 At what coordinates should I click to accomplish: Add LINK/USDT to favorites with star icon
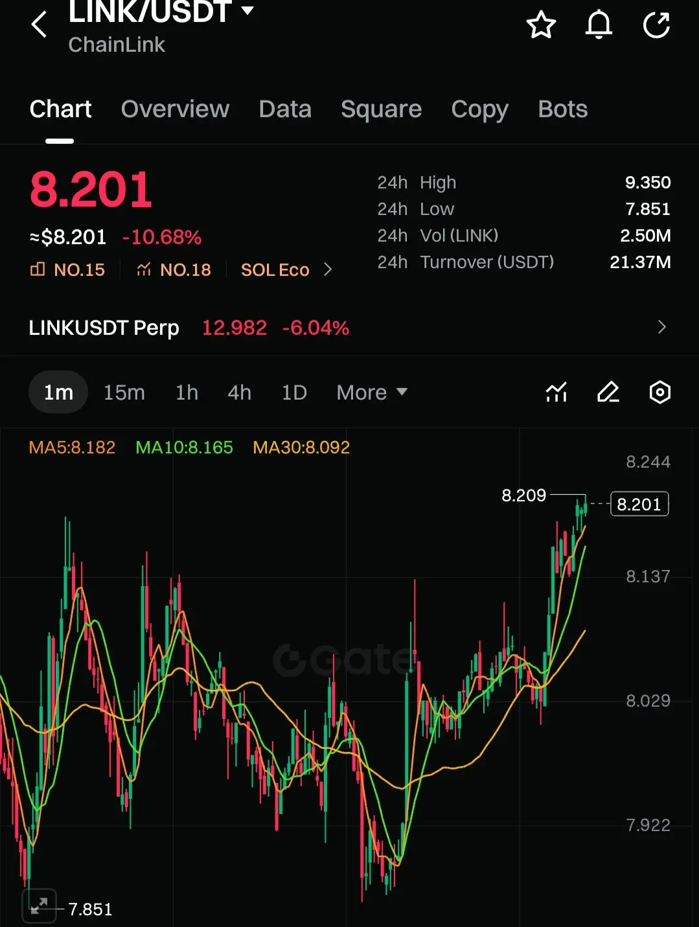point(541,25)
